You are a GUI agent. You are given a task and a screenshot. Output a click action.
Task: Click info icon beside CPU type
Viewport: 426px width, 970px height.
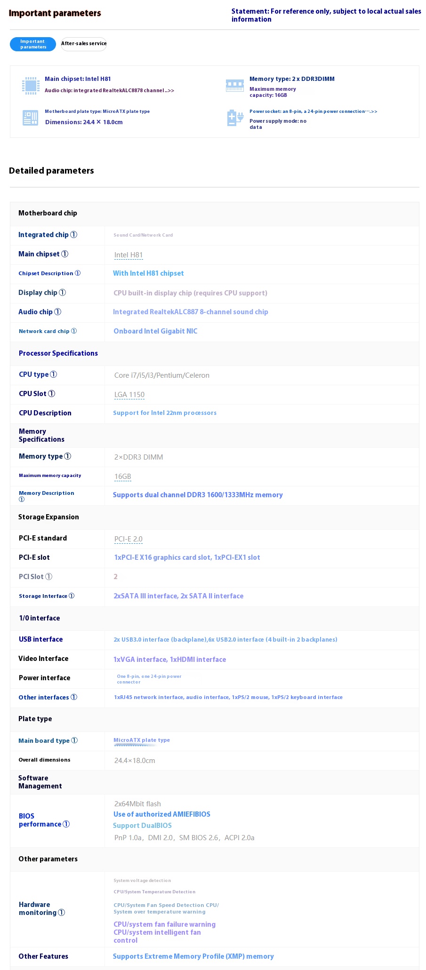click(x=54, y=374)
